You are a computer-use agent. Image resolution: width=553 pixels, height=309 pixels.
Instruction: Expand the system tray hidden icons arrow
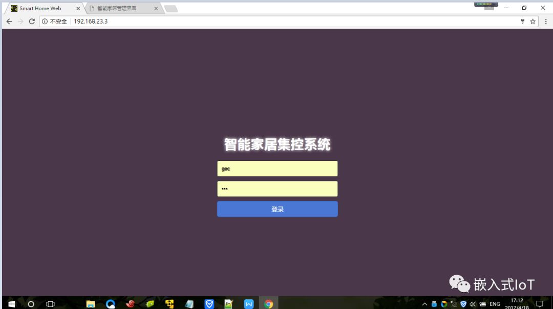point(424,304)
